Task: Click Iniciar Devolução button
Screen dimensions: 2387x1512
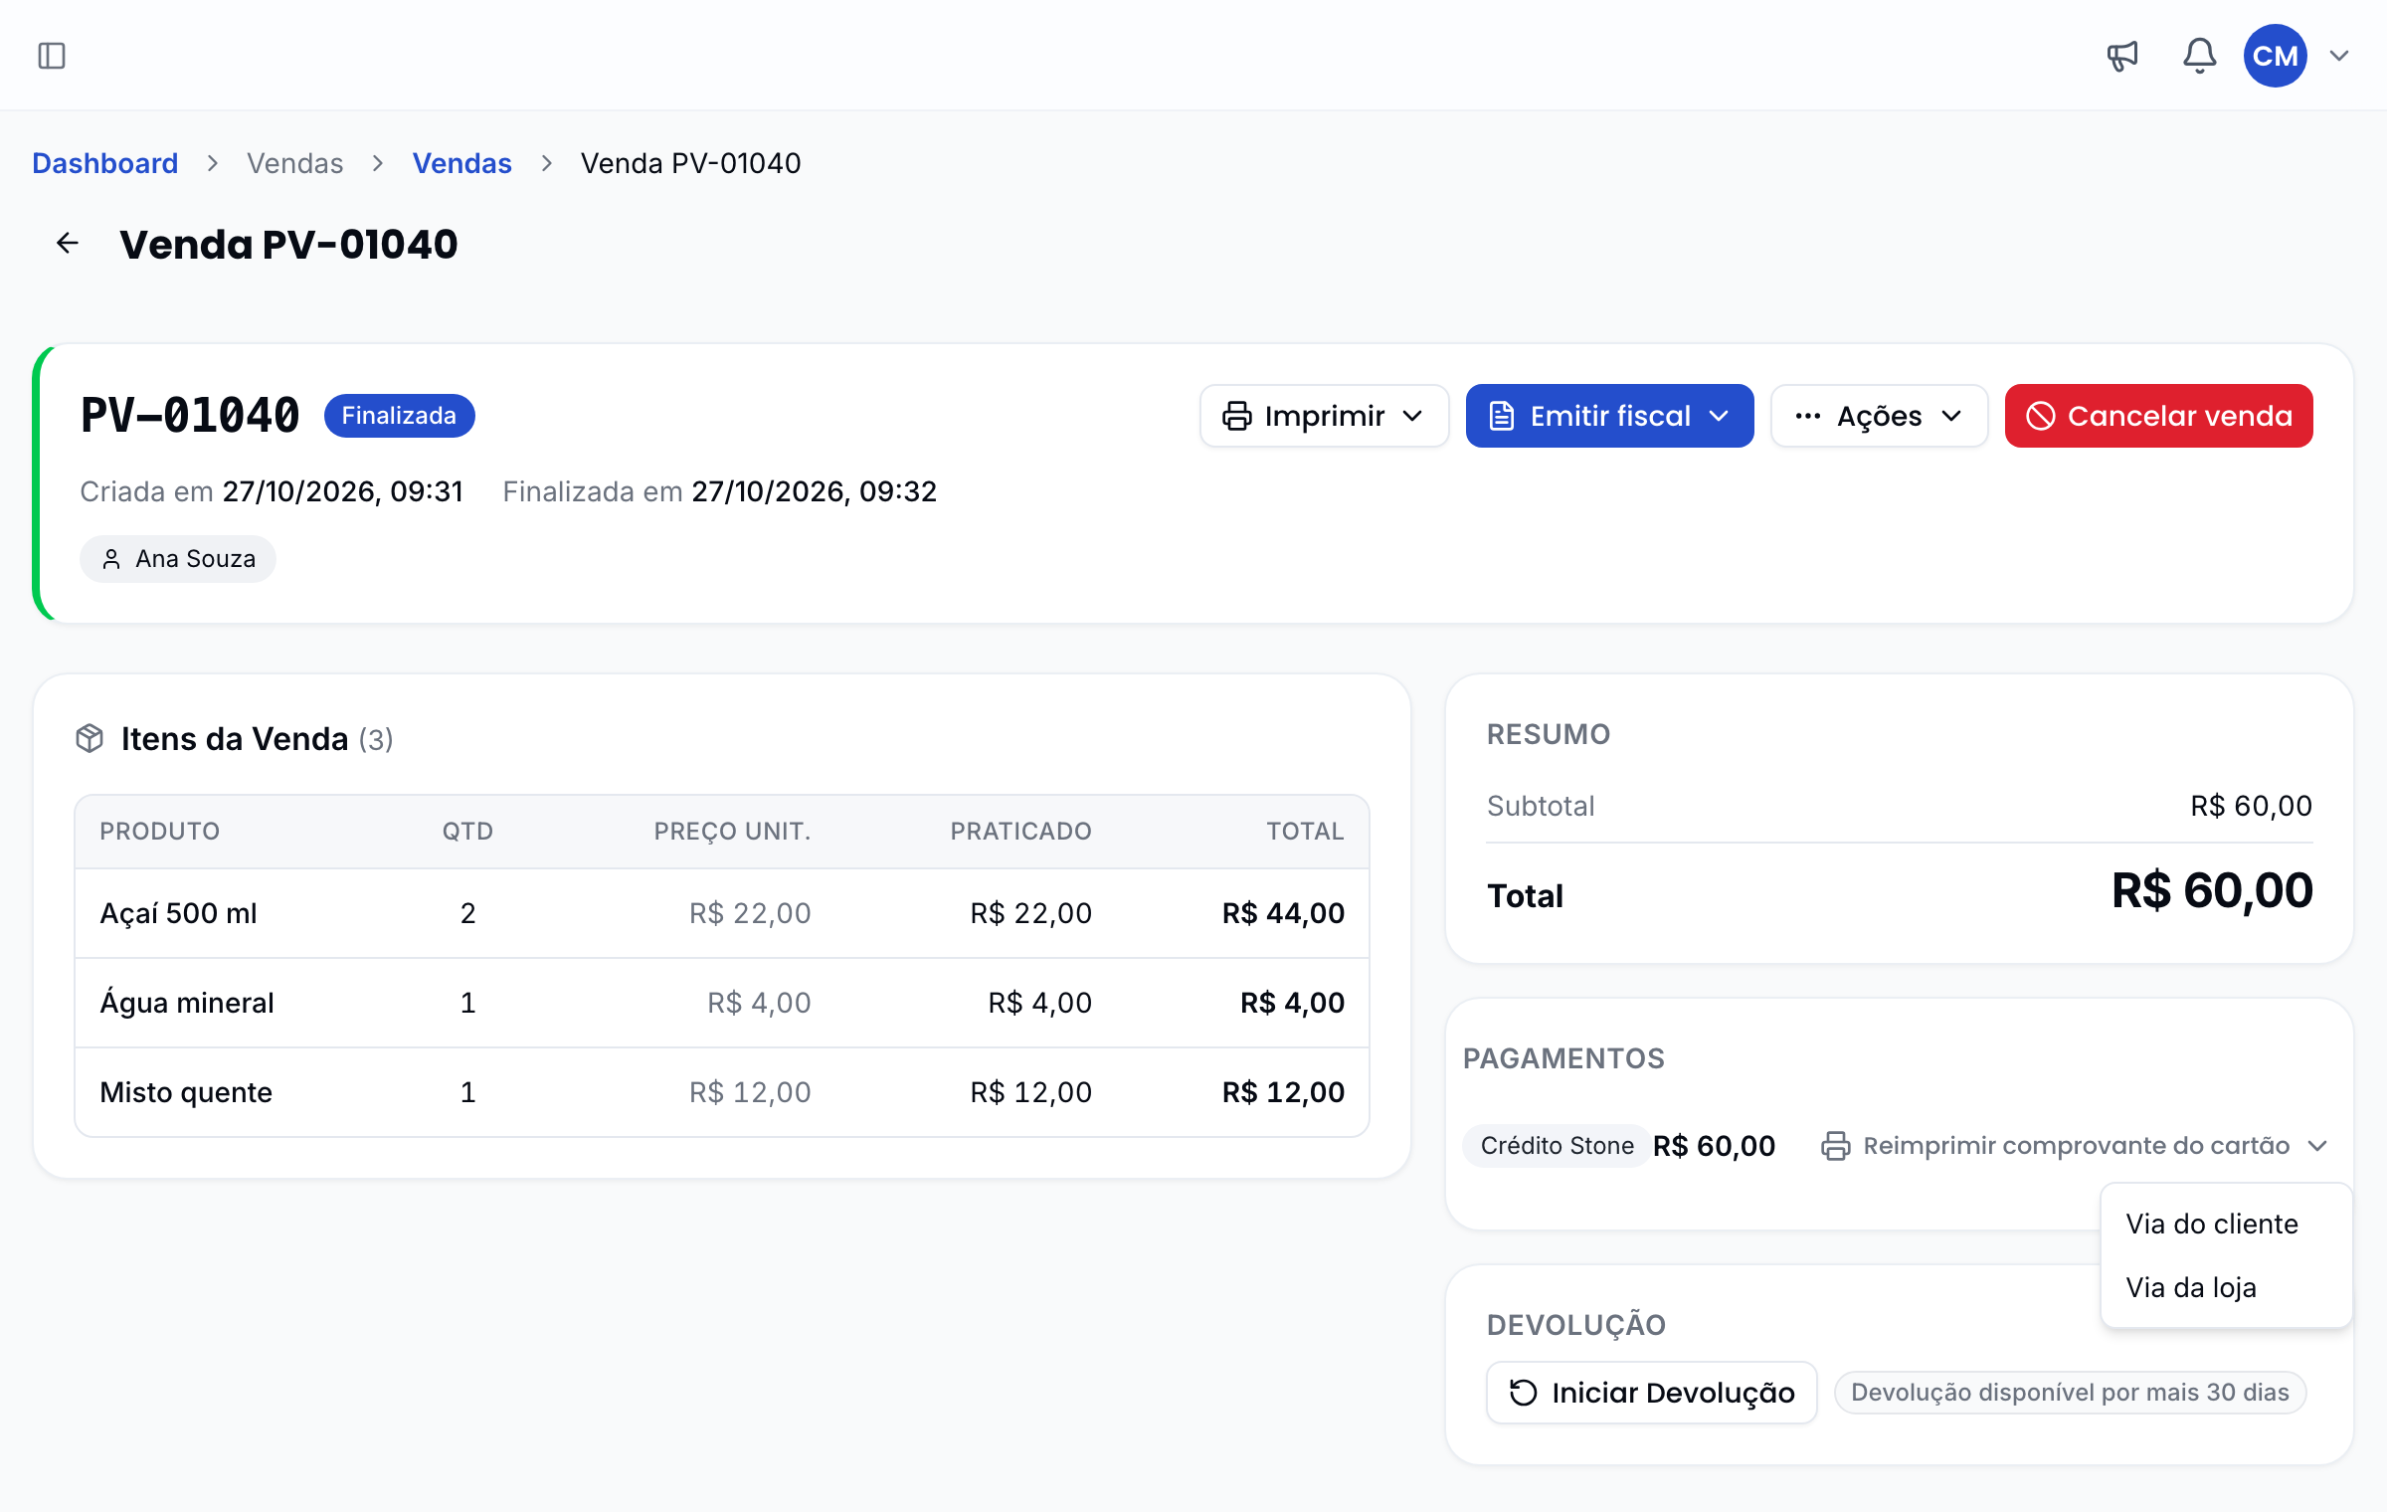Action: tap(1651, 1393)
